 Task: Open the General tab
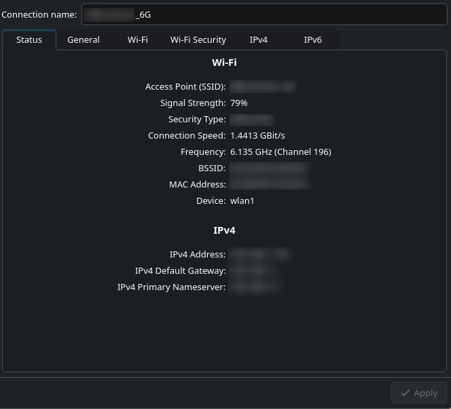point(84,40)
